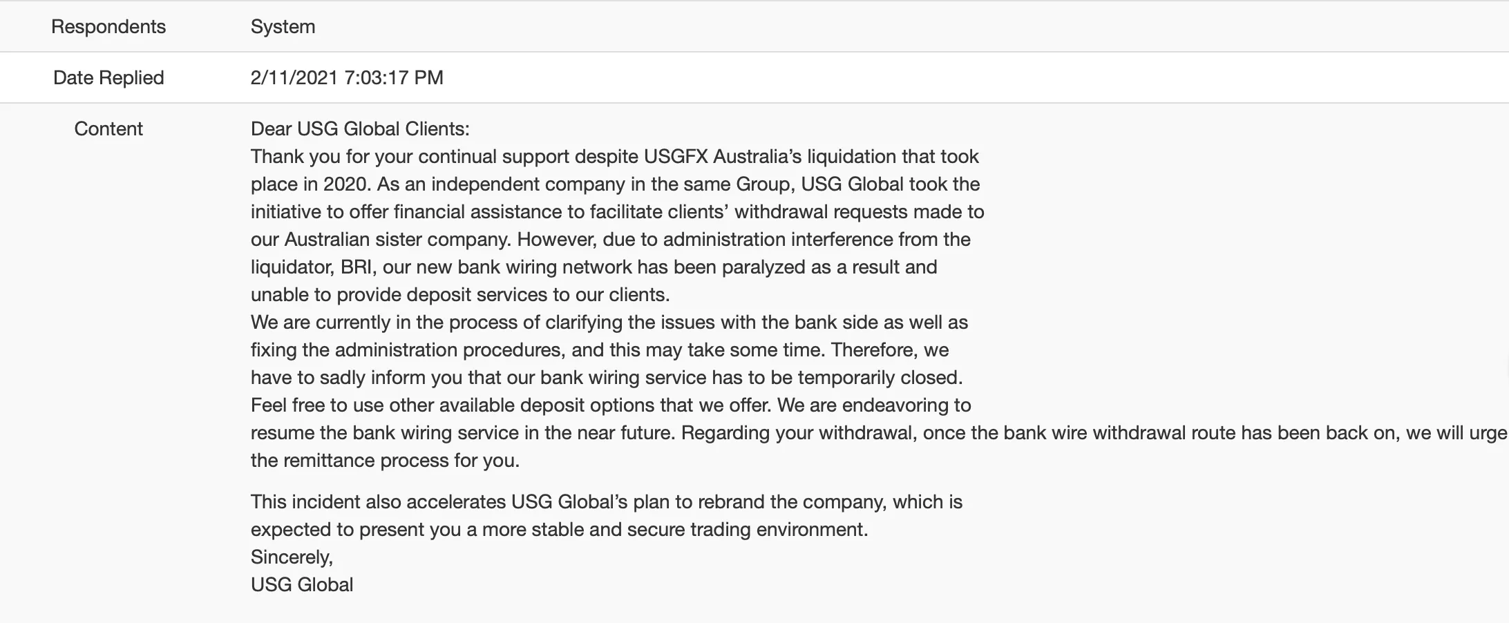Click the sentence about bank wiring temporarily closed

pos(607,377)
